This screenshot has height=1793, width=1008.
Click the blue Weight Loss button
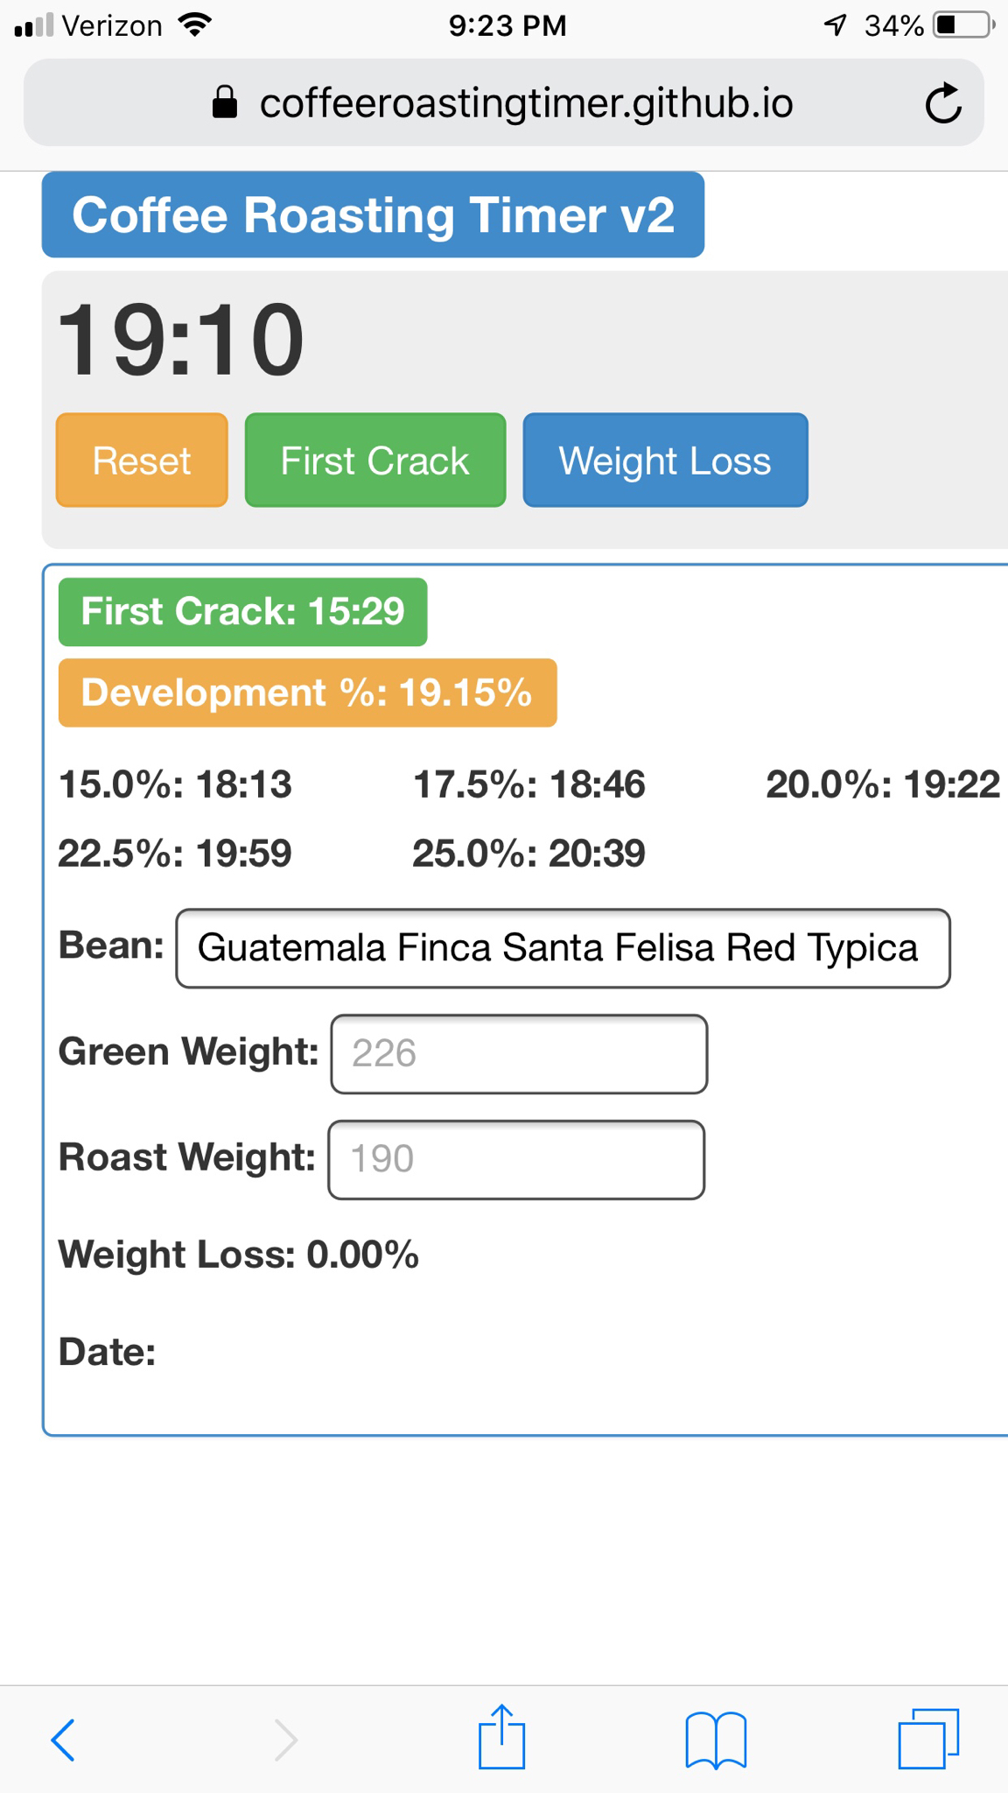(665, 460)
